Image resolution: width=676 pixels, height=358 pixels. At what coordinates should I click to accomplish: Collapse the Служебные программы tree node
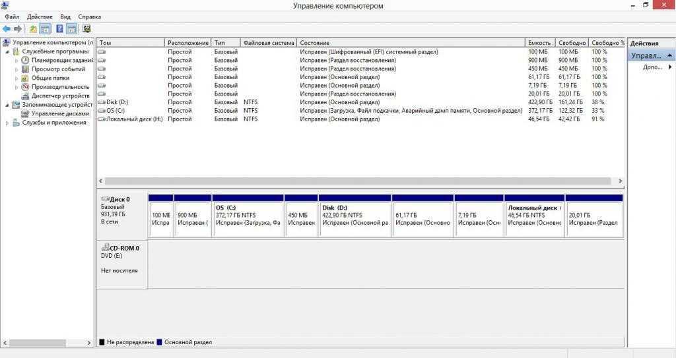(x=8, y=51)
